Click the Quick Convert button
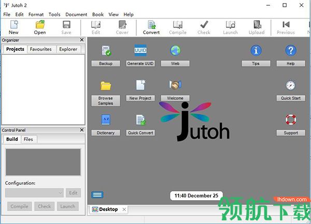 (x=140, y=133)
